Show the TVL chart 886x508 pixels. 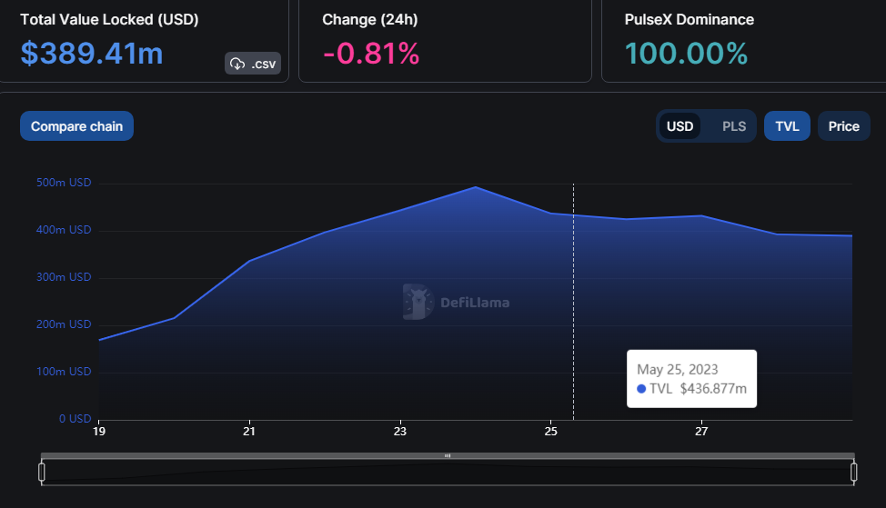pyautogui.click(x=787, y=126)
